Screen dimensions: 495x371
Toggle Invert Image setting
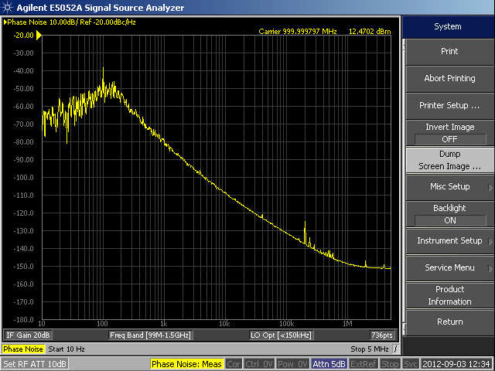[449, 133]
